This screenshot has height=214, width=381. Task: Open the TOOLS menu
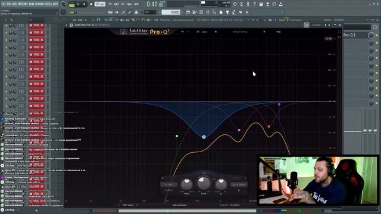48,4
